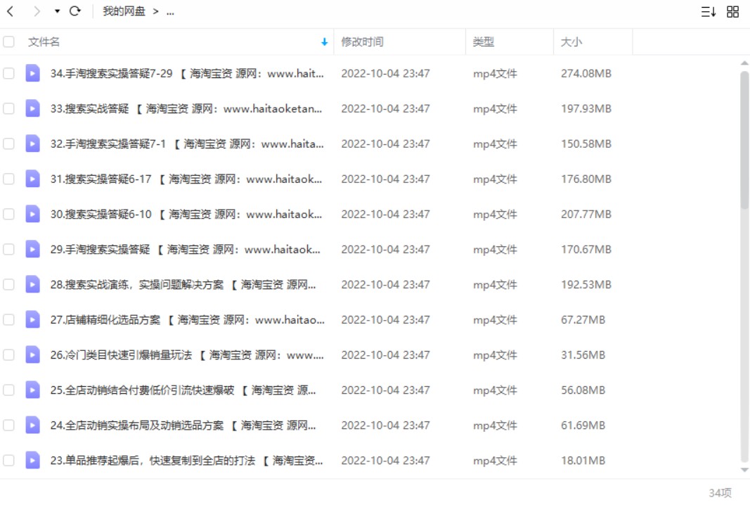Image resolution: width=750 pixels, height=505 pixels.
Task: Sort by the 文件名 column header
Action: pos(44,41)
